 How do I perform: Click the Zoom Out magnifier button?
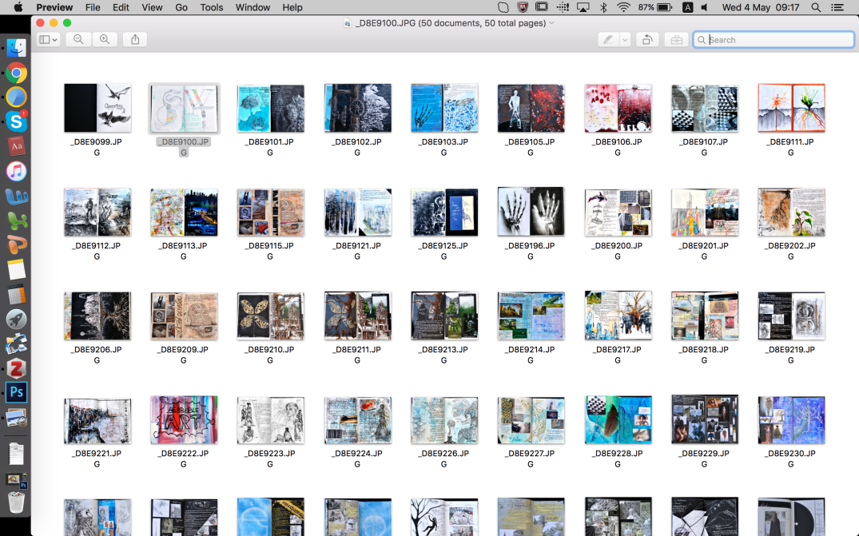(78, 39)
